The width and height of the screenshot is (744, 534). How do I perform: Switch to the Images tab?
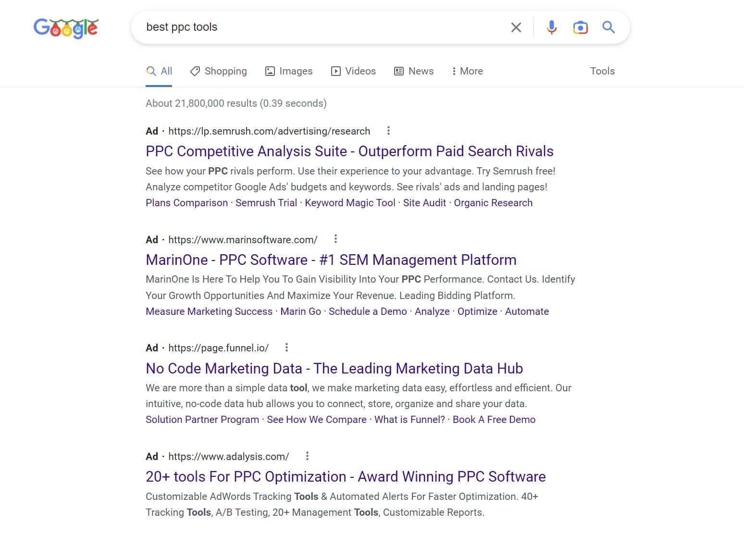click(289, 71)
